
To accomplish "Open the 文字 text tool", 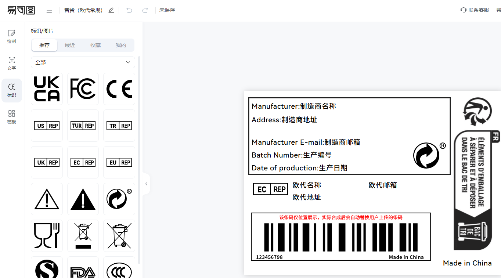I will click(12, 64).
